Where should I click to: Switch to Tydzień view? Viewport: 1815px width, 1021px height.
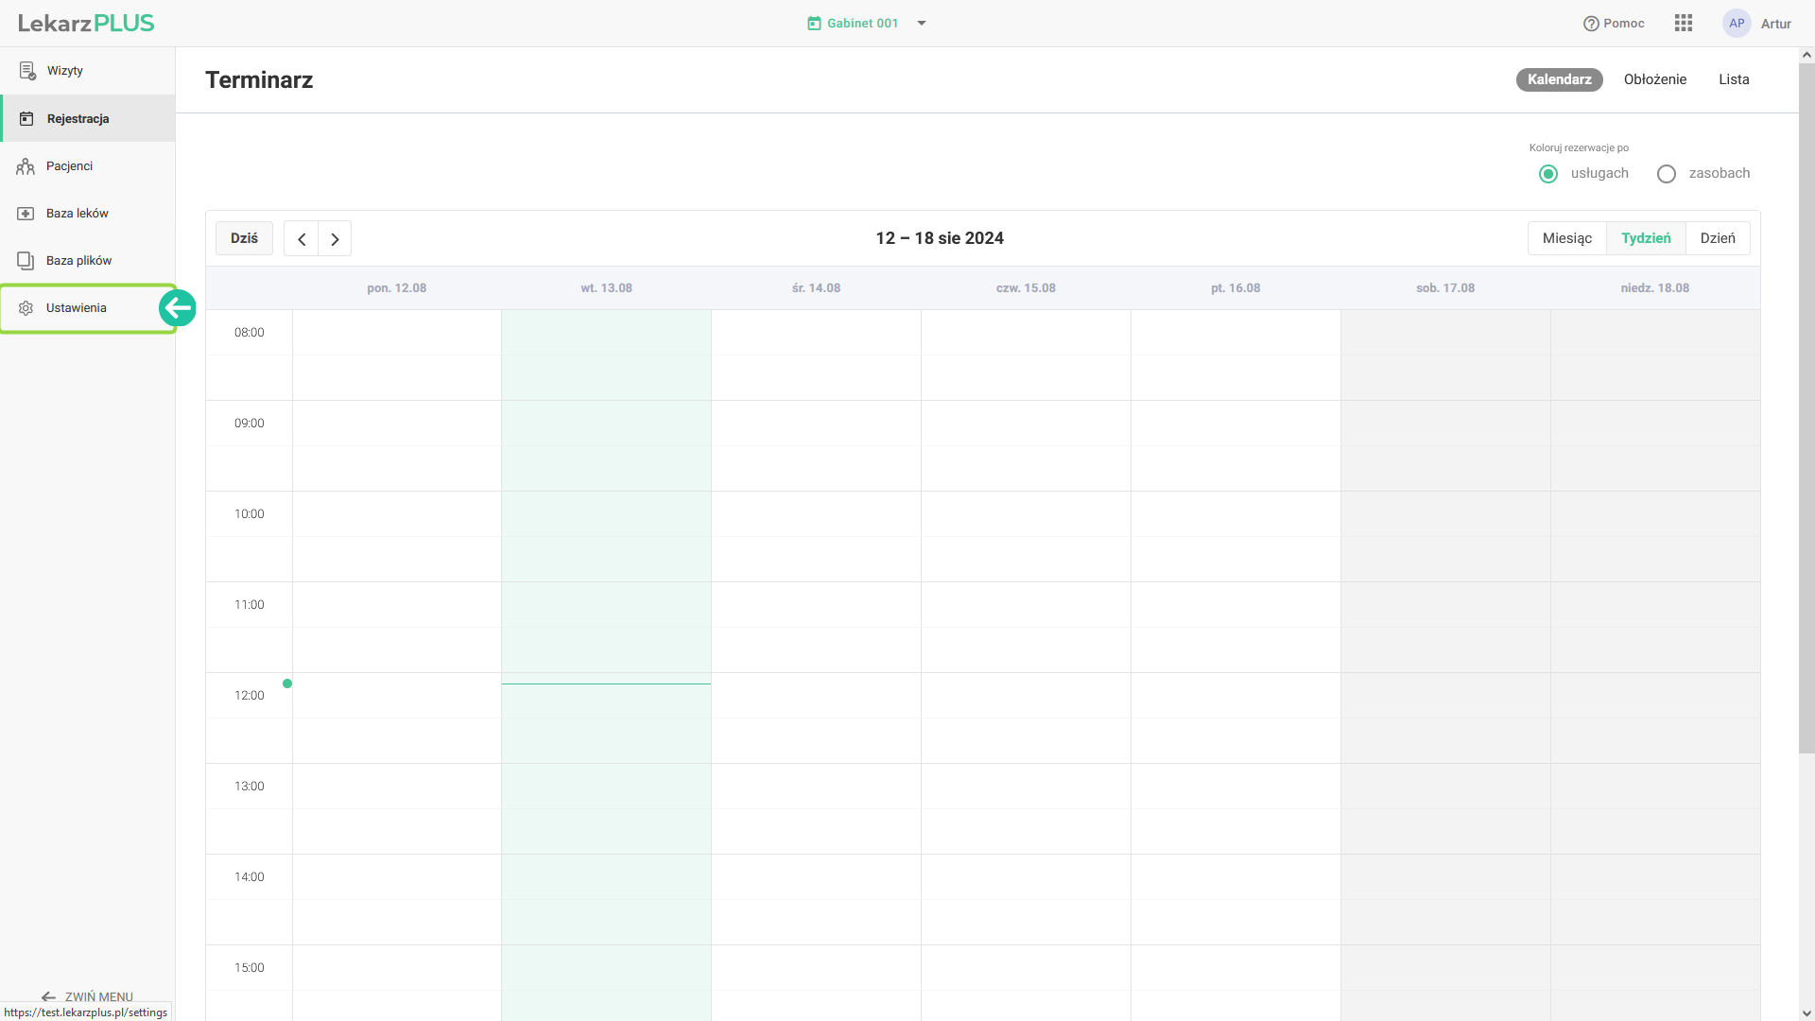click(1646, 238)
